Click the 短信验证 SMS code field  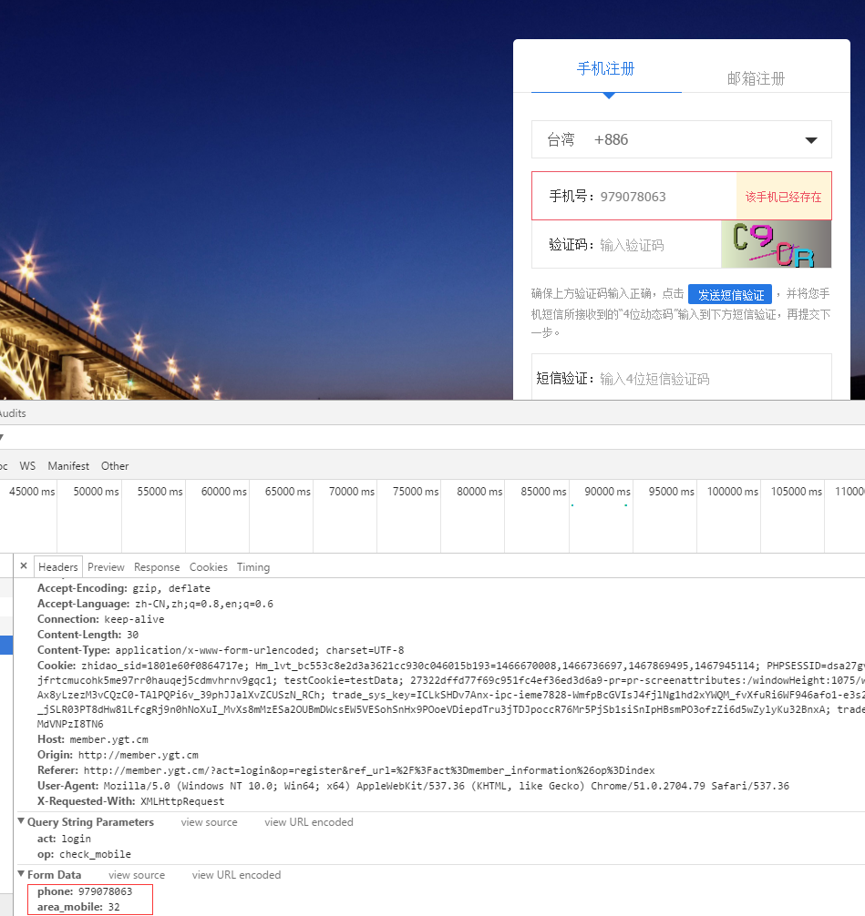[x=711, y=379]
